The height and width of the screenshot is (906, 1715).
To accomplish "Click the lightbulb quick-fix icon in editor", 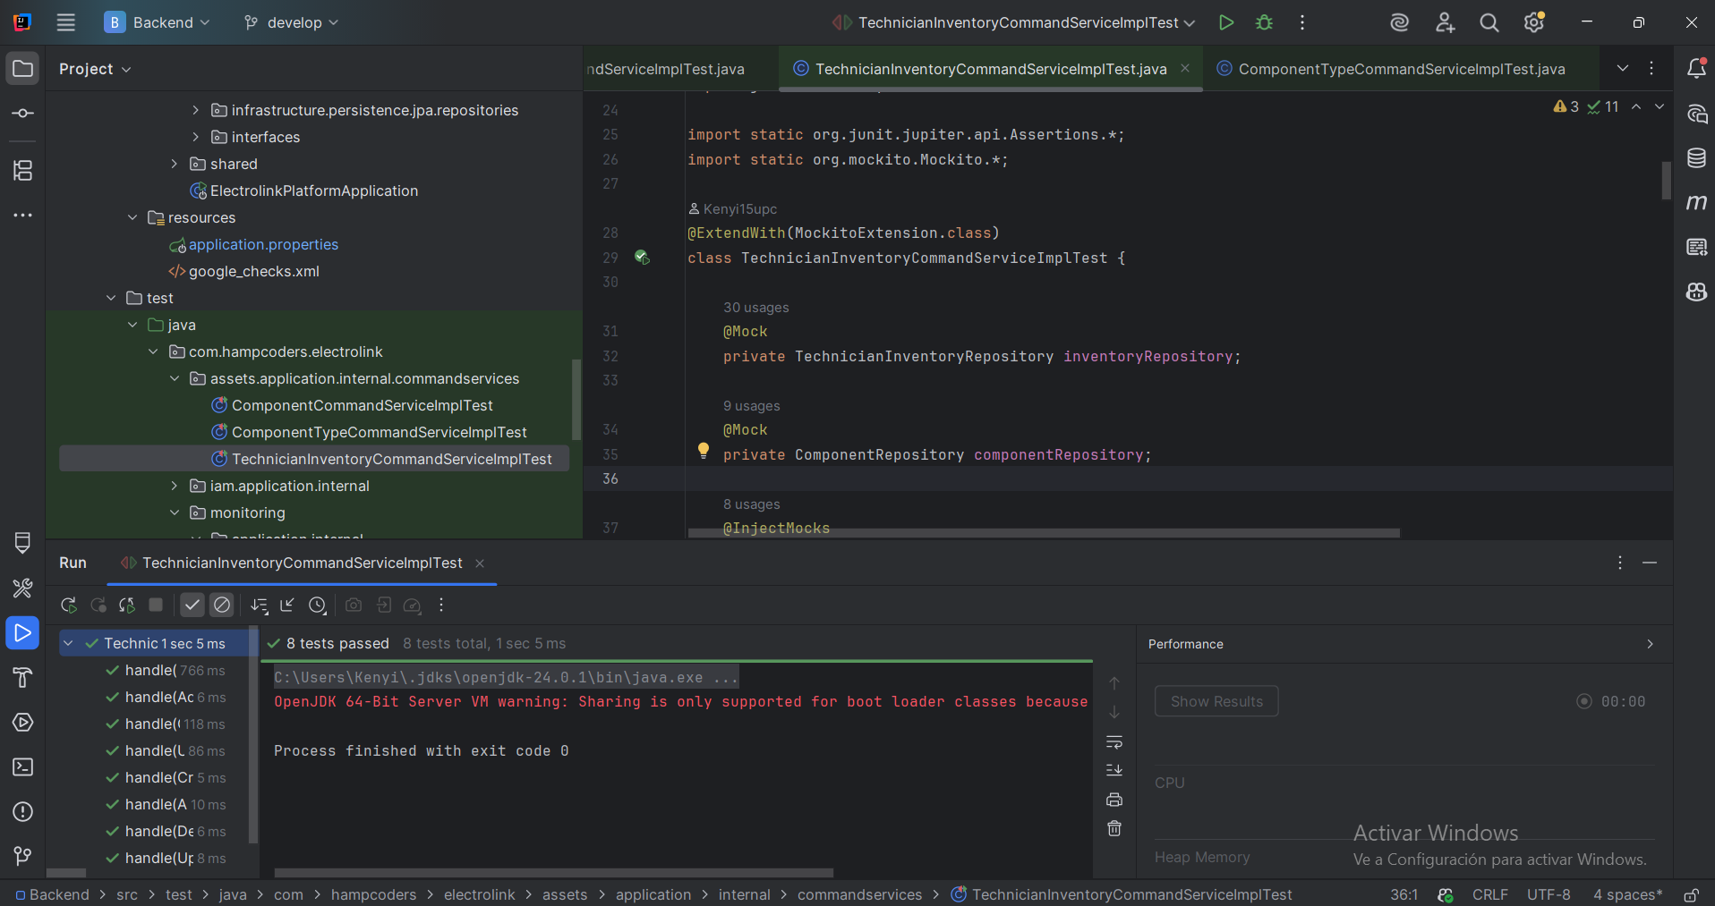I will [704, 450].
